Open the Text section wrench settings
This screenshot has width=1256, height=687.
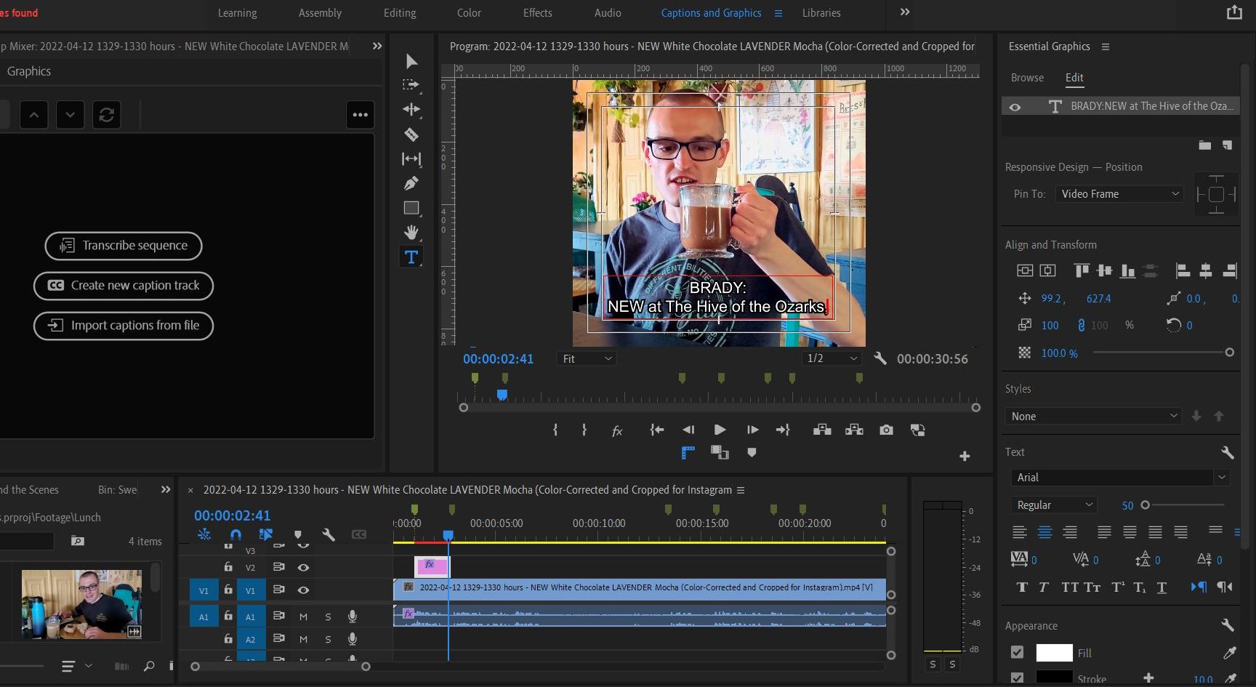click(x=1228, y=452)
